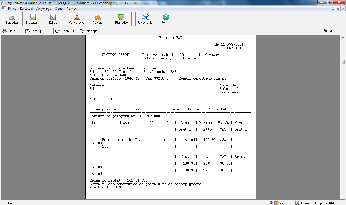Zoom out with Pomniejsz button
This screenshot has height=205, width=346.
point(88,31)
